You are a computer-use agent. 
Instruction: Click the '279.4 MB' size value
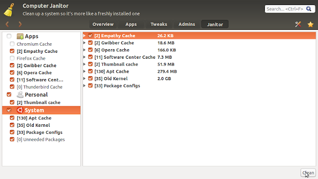coord(167,72)
